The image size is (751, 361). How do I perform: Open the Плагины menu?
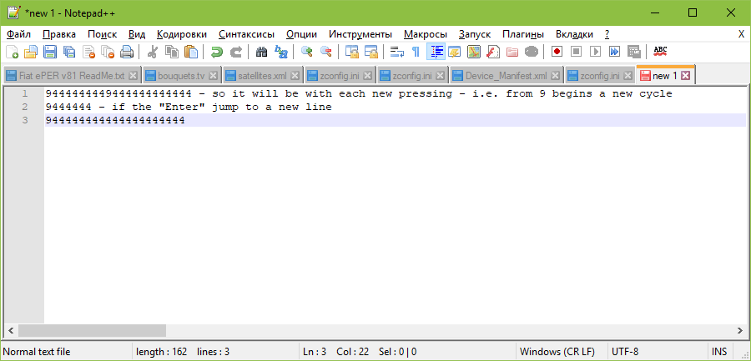[x=522, y=34]
